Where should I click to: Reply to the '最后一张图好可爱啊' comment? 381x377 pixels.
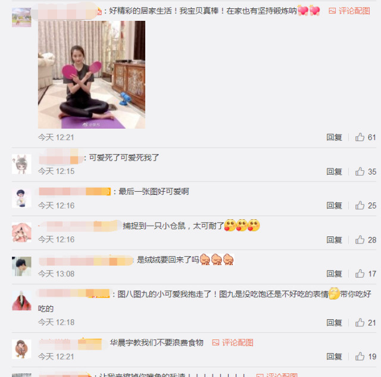(334, 205)
